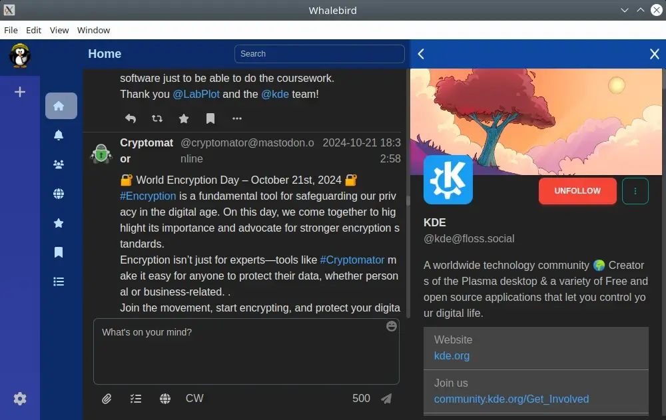Click the 500 character counter
666x420 pixels.
(x=361, y=398)
